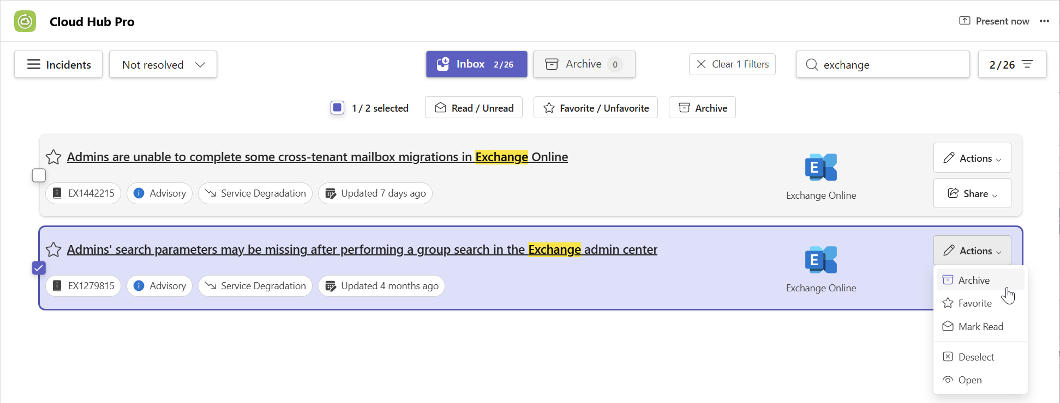1060x403 pixels.
Task: Star the cross-tenant mailbox migrations incident
Action: [x=53, y=157]
